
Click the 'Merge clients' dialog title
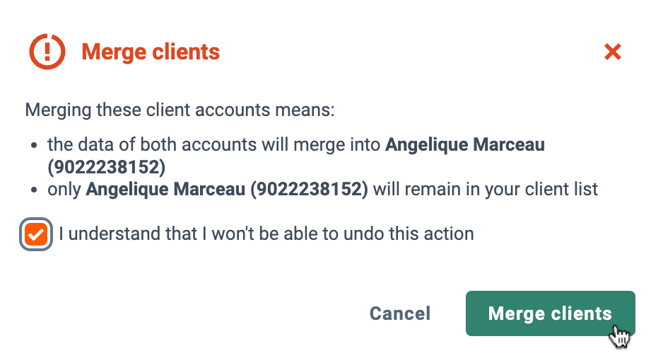coord(151,52)
